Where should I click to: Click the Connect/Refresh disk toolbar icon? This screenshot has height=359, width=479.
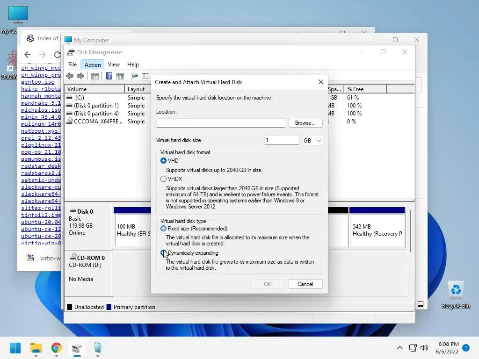[134, 76]
